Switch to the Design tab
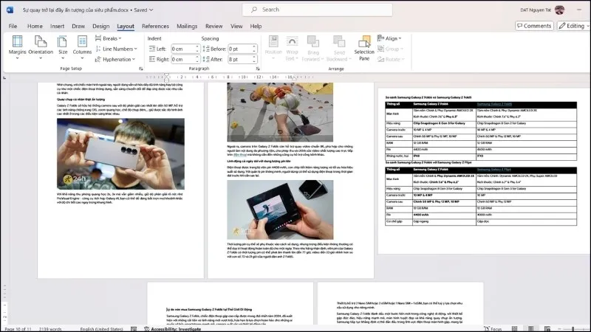Viewport: 591px width, 332px height. click(100, 27)
